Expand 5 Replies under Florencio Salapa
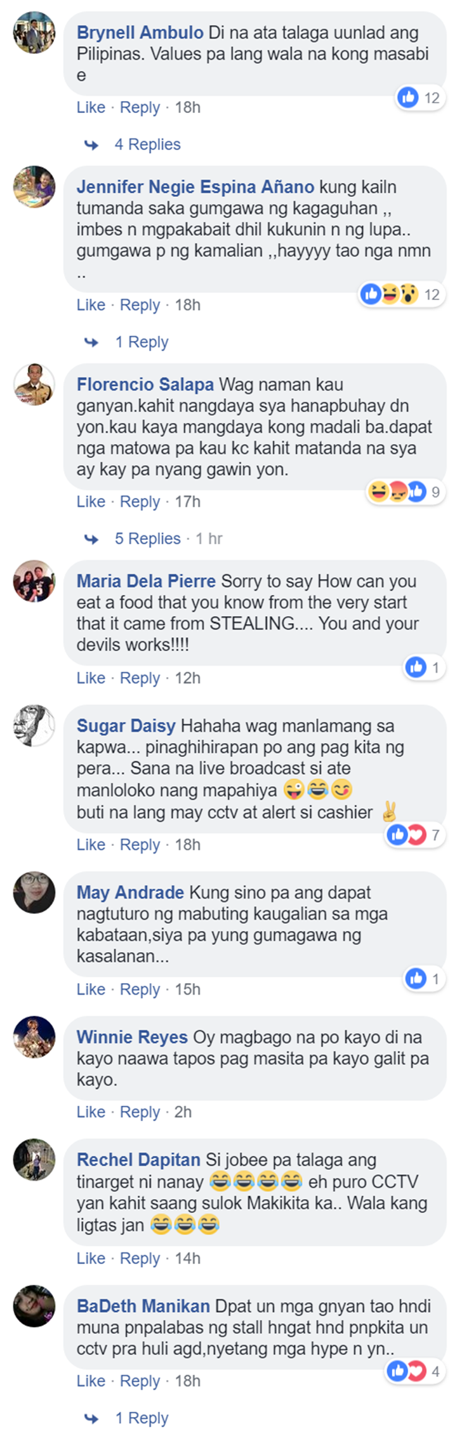This screenshot has width=476, height=1443. click(x=147, y=539)
